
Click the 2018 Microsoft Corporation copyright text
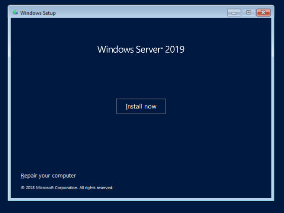pyautogui.click(x=67, y=188)
